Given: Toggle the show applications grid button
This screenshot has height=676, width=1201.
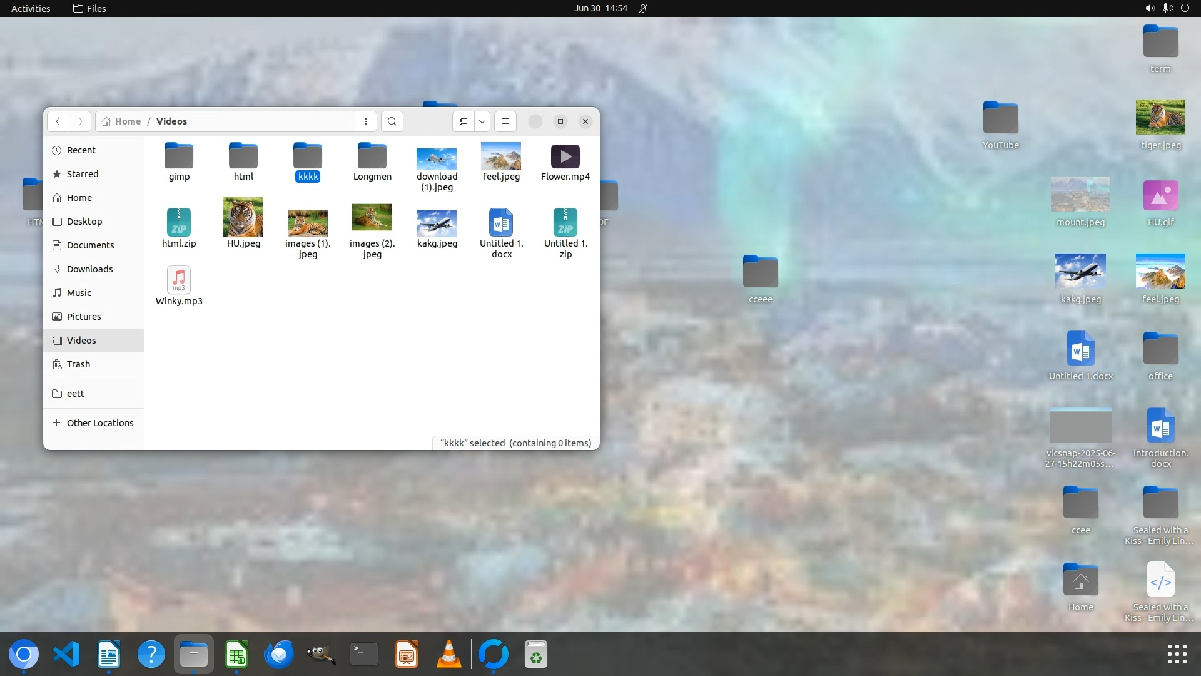Looking at the screenshot, I should pyautogui.click(x=1177, y=654).
